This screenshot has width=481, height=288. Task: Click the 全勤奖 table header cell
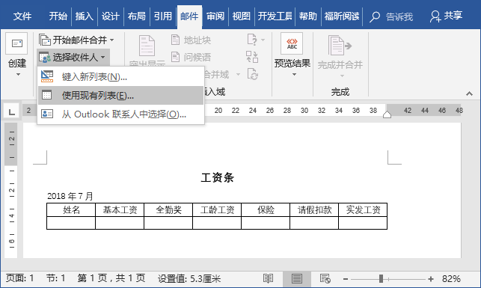(168, 209)
